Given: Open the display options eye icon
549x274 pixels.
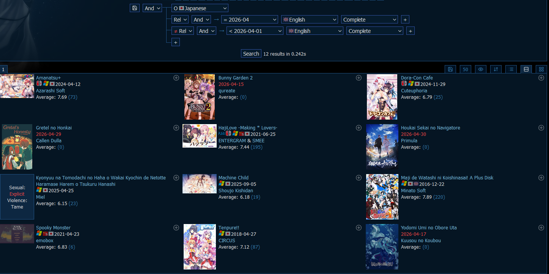Looking at the screenshot, I should point(481,69).
